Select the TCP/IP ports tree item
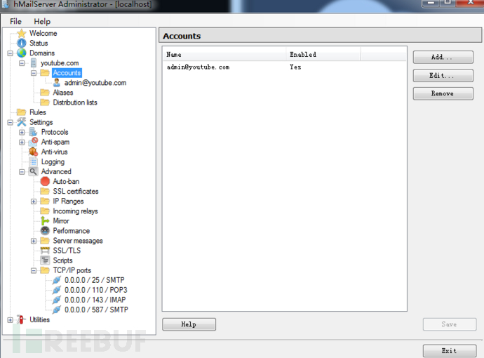 point(72,270)
